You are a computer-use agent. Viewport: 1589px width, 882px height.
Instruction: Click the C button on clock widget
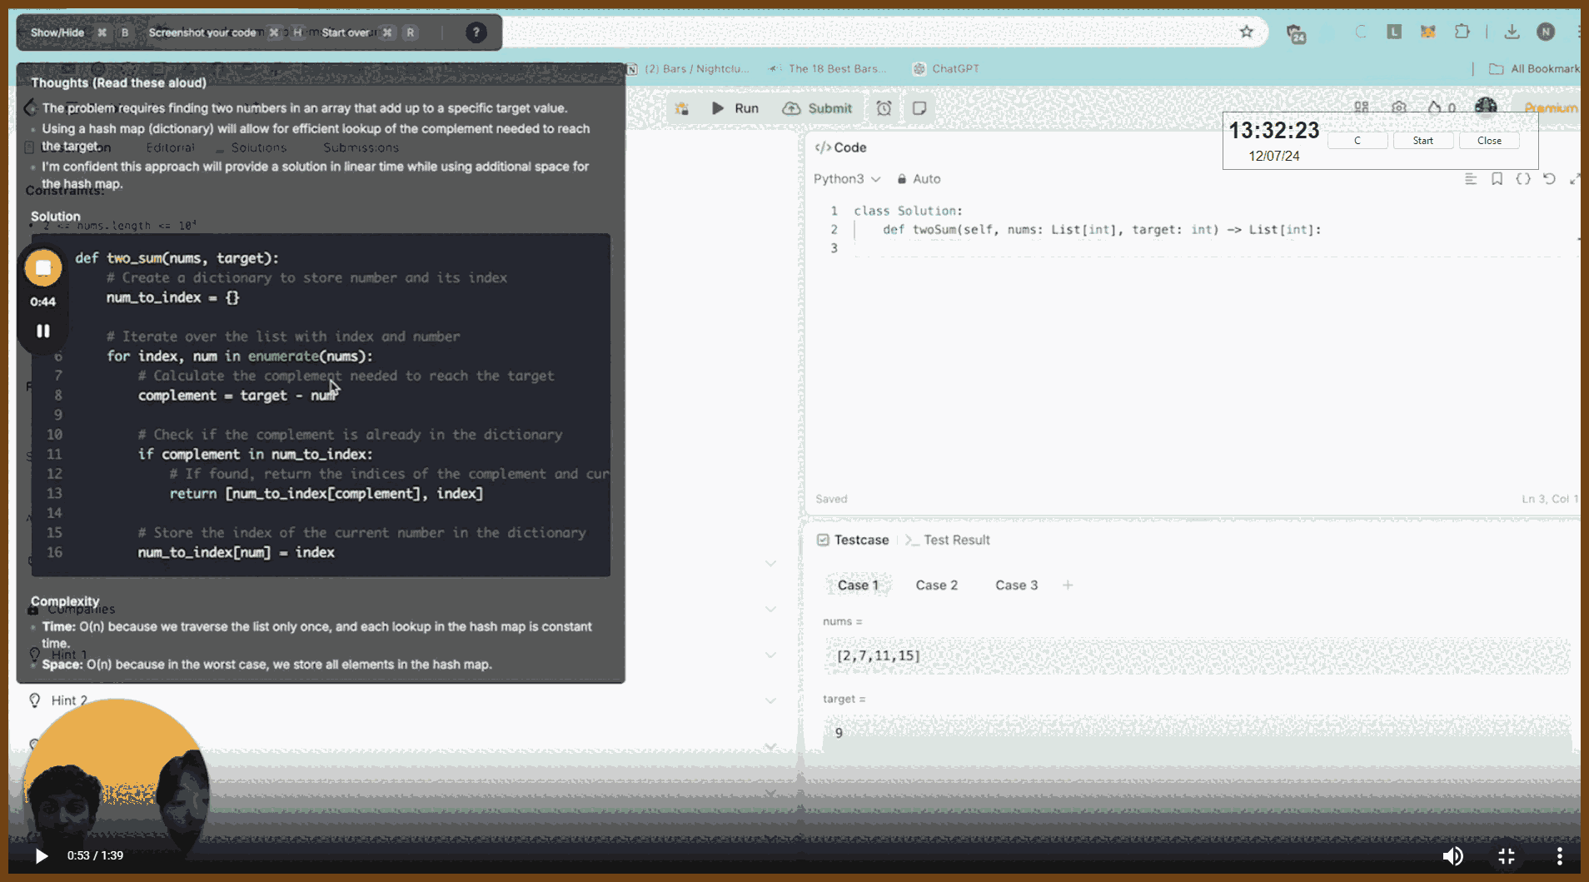pyautogui.click(x=1357, y=141)
